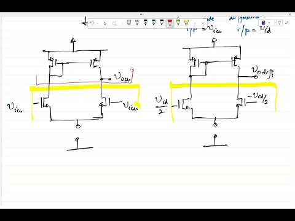Click the filter funnel icon at top right
Image resolution: width=295 pixels, height=221 pixels.
point(279,22)
